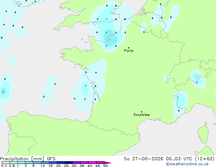Pick the 15–20 mm legend color swatch
The height and width of the screenshot is (167, 216).
click(x=53, y=163)
